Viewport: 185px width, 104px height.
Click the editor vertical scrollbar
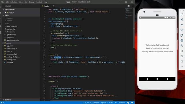pyautogui.click(x=134, y=28)
